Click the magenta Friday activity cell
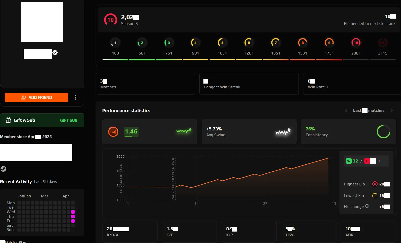Viewport: 401px width, 243px height. 73,221
